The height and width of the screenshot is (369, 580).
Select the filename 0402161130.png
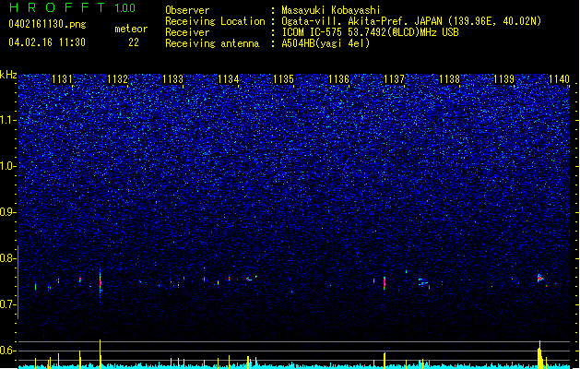47,24
